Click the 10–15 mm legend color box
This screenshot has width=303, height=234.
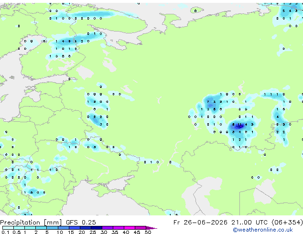click(x=64, y=228)
